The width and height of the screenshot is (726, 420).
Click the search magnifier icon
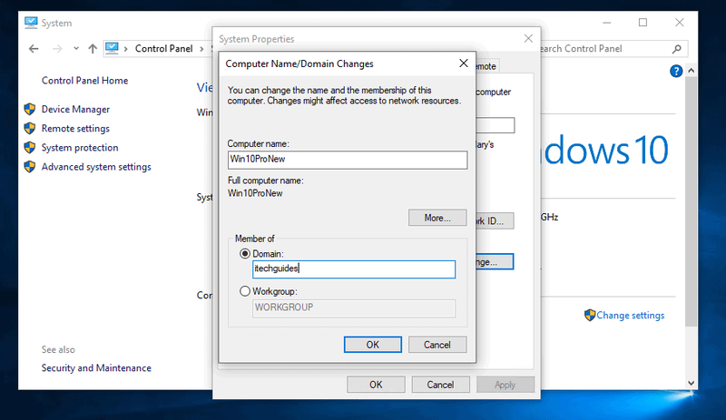coord(676,49)
